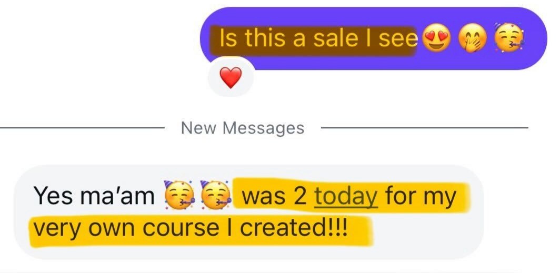Open the underlined "today" link
Image resolution: width=560 pixels, height=273 pixels.
(x=345, y=197)
